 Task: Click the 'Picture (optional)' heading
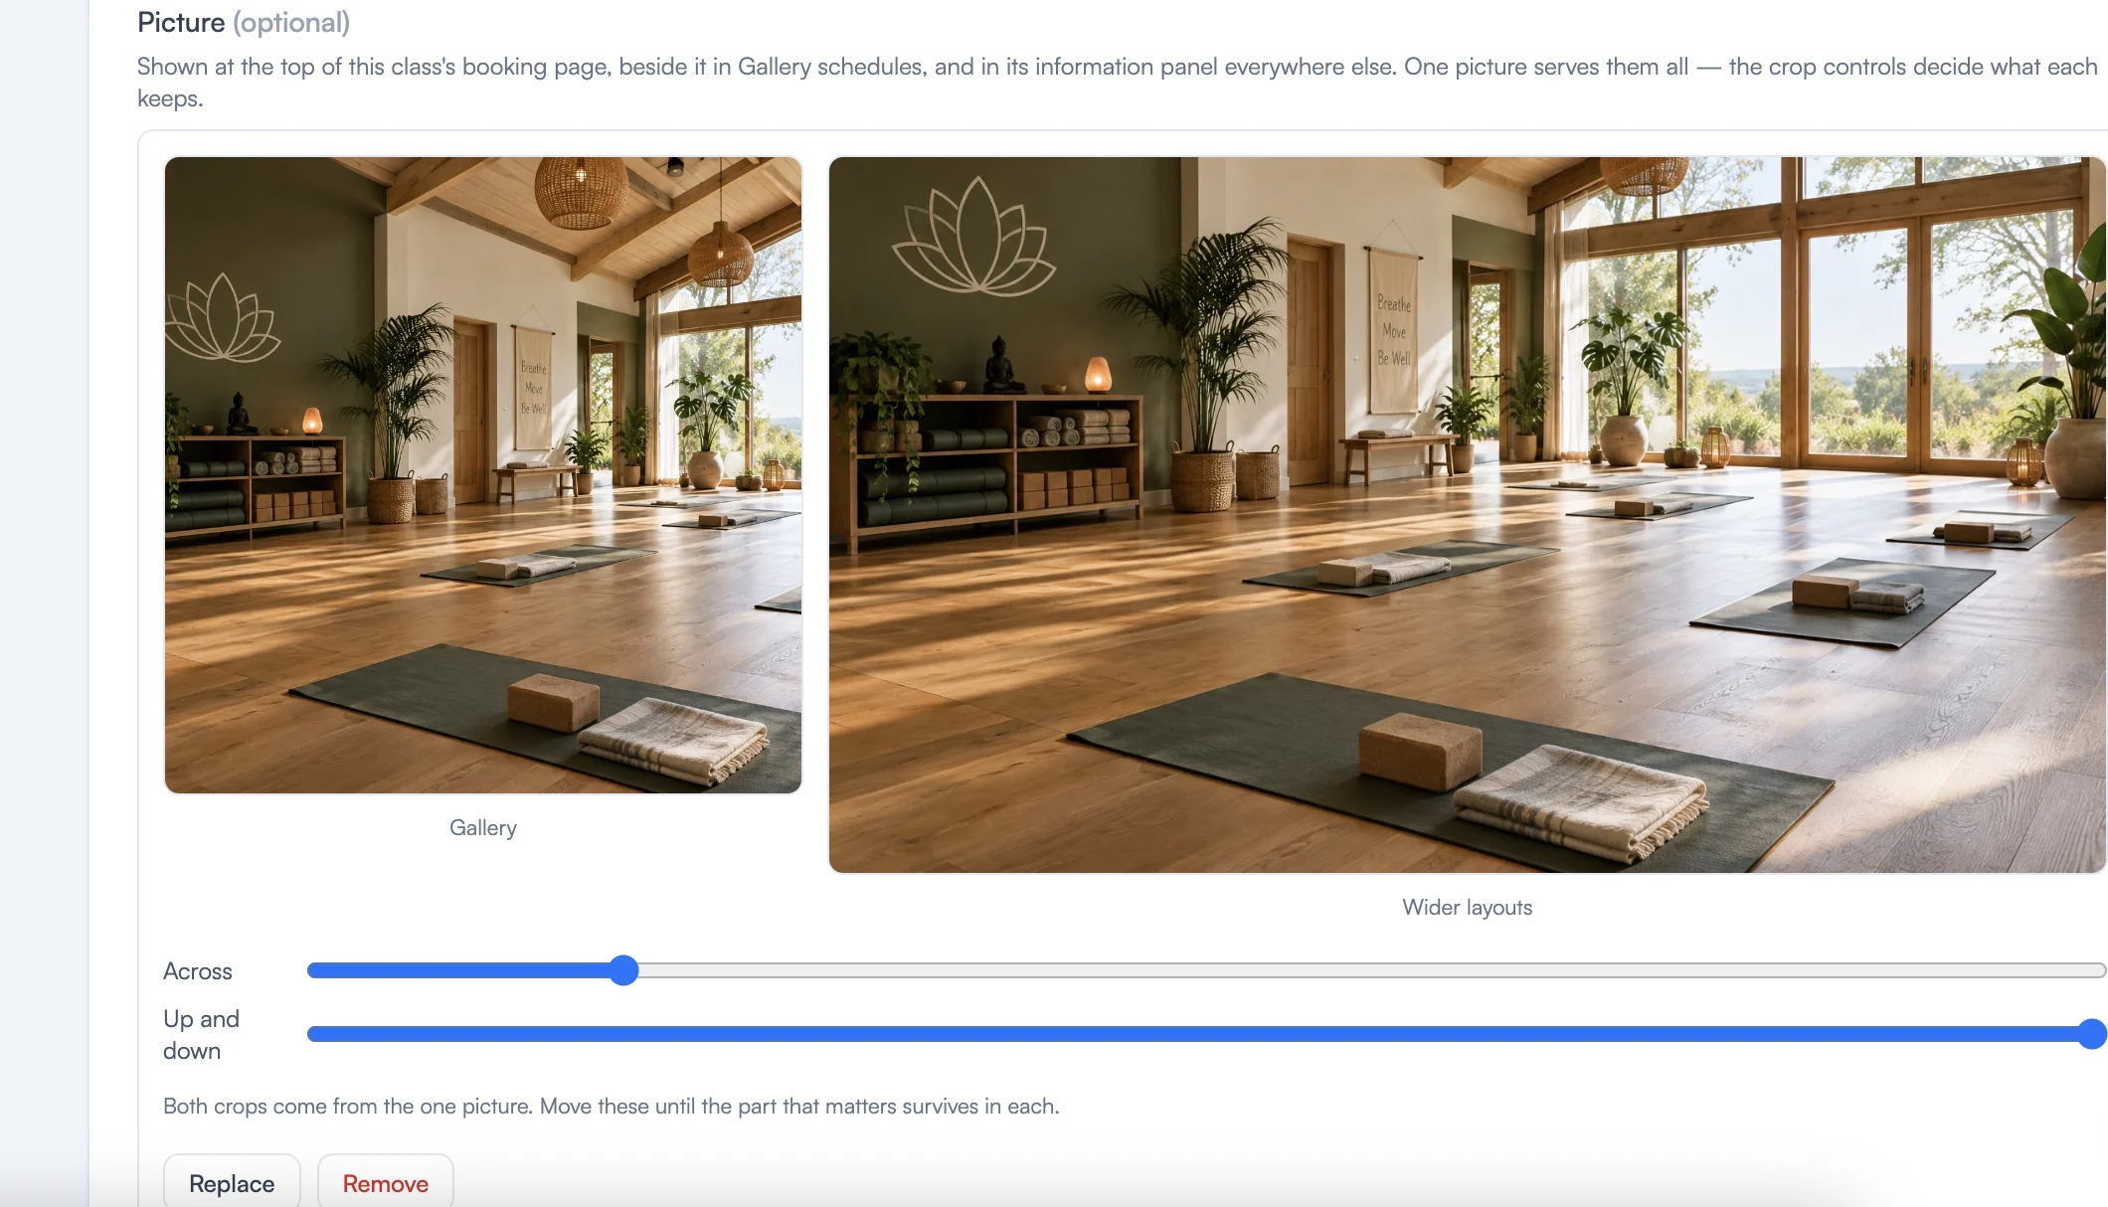pos(244,23)
